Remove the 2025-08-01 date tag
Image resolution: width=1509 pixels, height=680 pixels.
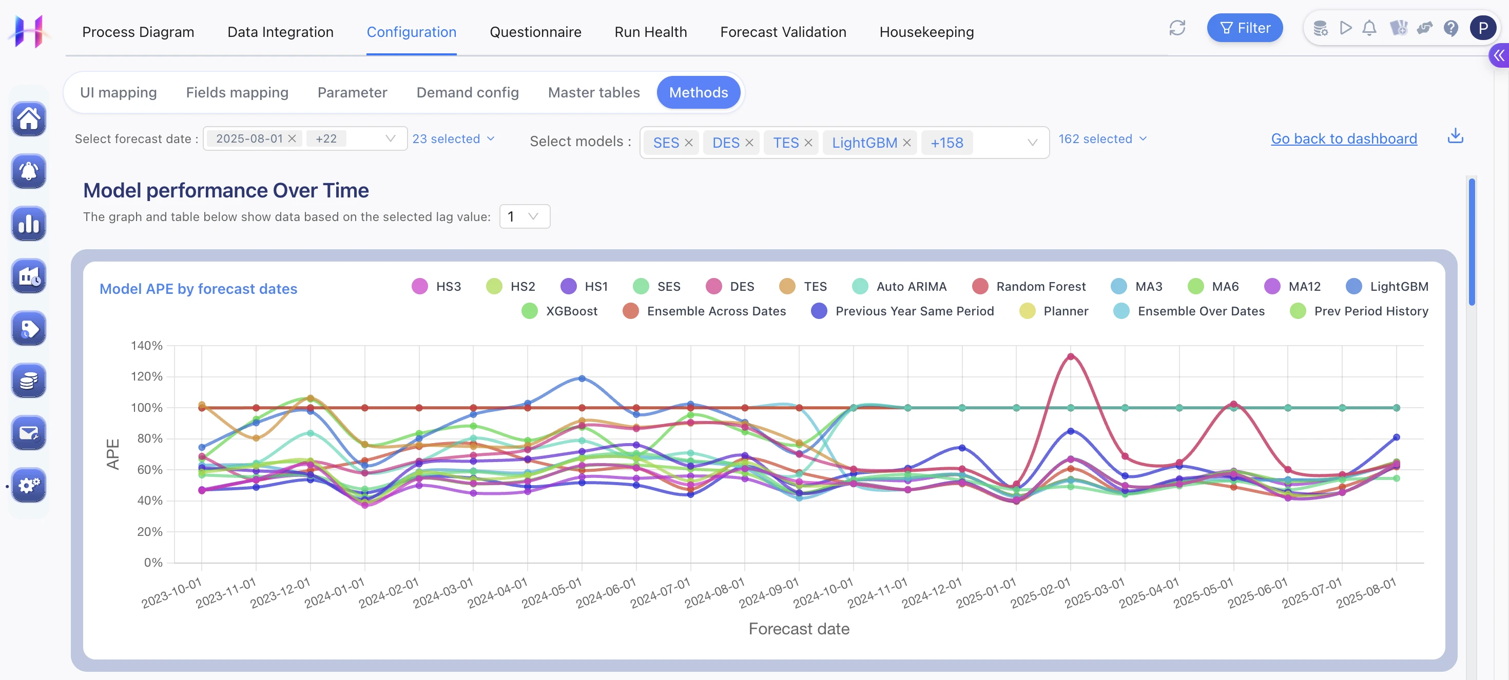(292, 138)
